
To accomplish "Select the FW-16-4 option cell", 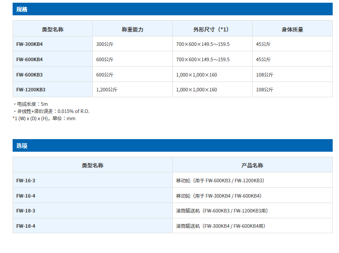I will tap(93, 195).
